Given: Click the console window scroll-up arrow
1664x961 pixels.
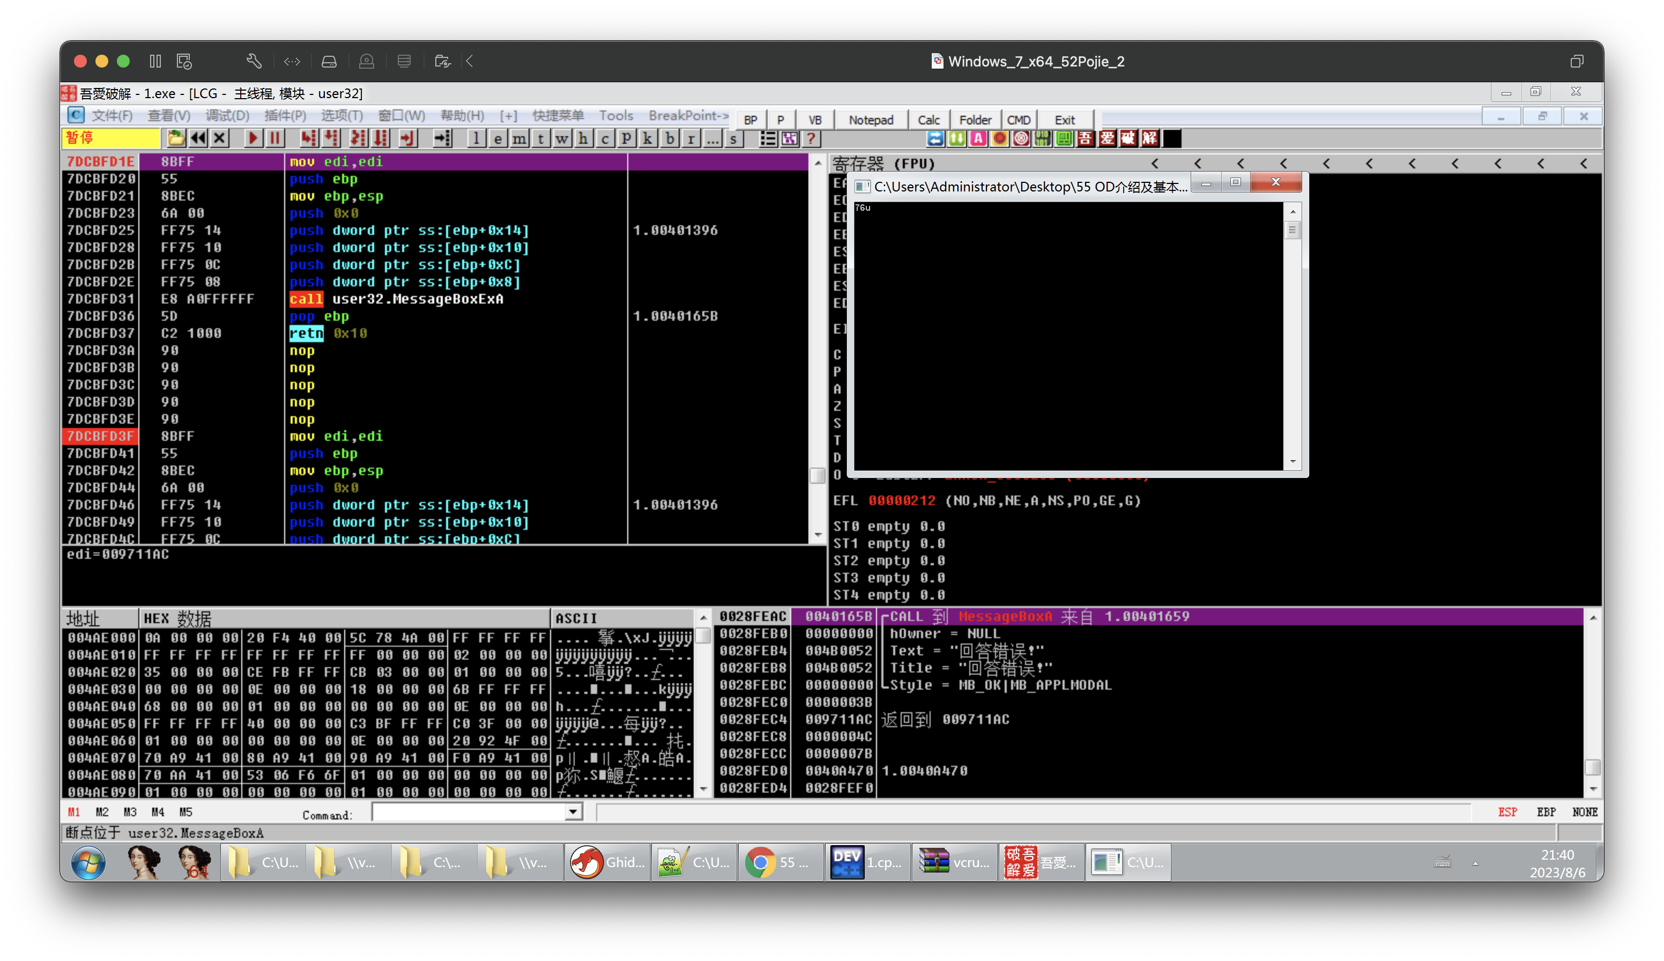Looking at the screenshot, I should 1292,212.
